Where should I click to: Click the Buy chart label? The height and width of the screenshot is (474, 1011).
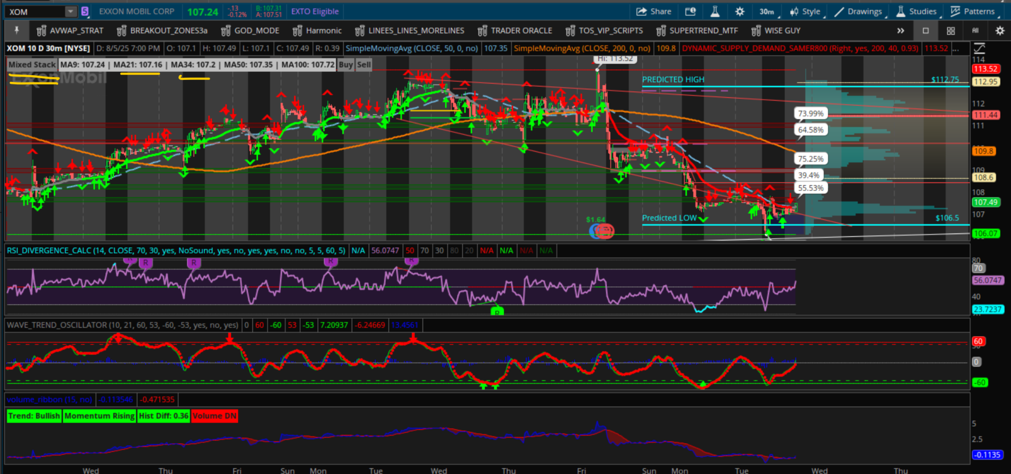click(x=346, y=65)
